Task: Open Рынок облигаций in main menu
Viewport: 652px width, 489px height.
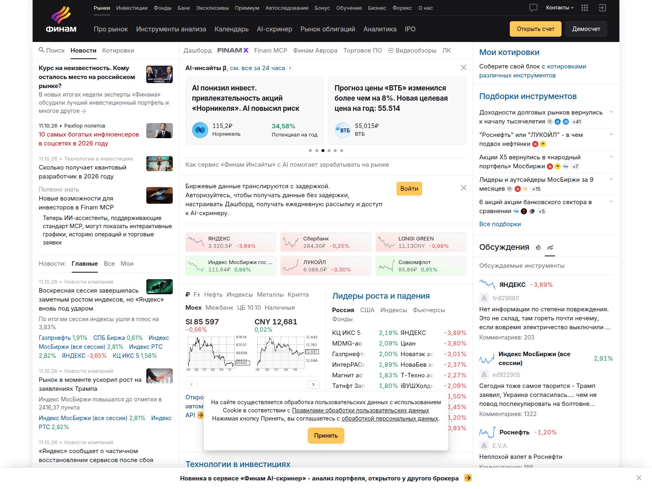Action: tap(328, 29)
